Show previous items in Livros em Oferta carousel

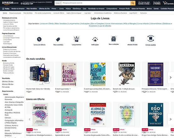[30, 119]
